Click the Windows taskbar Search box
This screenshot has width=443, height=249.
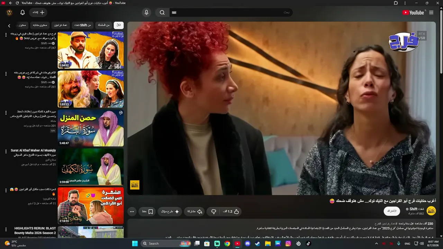166,243
